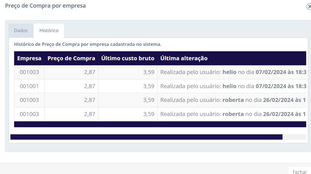Open the Dados tab
The height and width of the screenshot is (174, 311).
[21, 31]
